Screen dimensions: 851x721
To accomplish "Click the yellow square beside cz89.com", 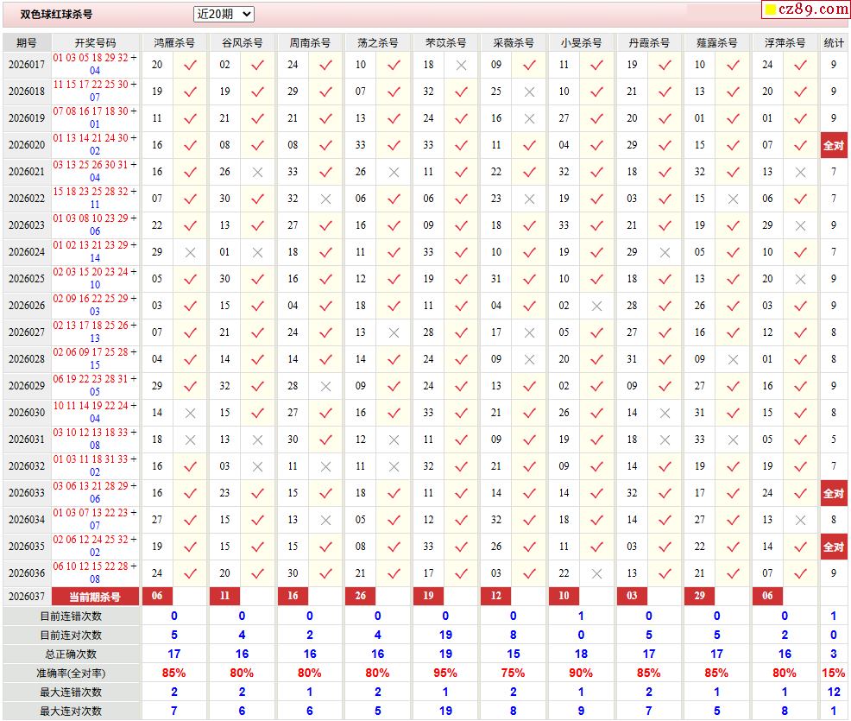I will 768,10.
